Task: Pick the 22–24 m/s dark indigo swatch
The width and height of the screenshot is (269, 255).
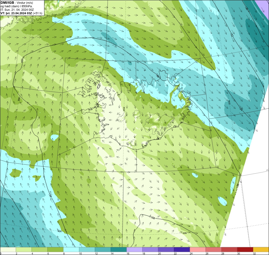Action: [x=182, y=250]
